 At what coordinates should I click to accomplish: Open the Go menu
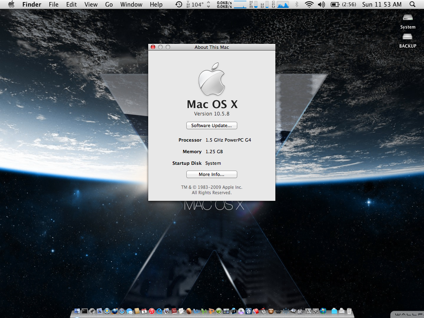(x=109, y=4)
